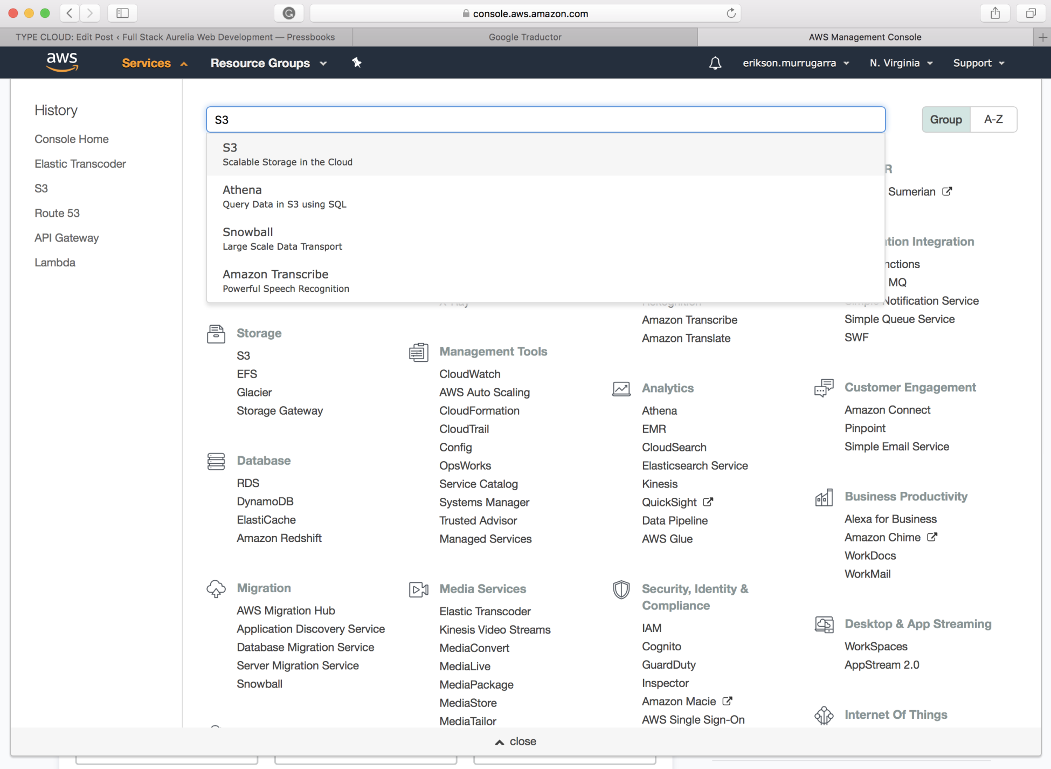Viewport: 1051px width, 769px height.
Task: Click external link icon next to Amazon Macie
Action: [727, 701]
